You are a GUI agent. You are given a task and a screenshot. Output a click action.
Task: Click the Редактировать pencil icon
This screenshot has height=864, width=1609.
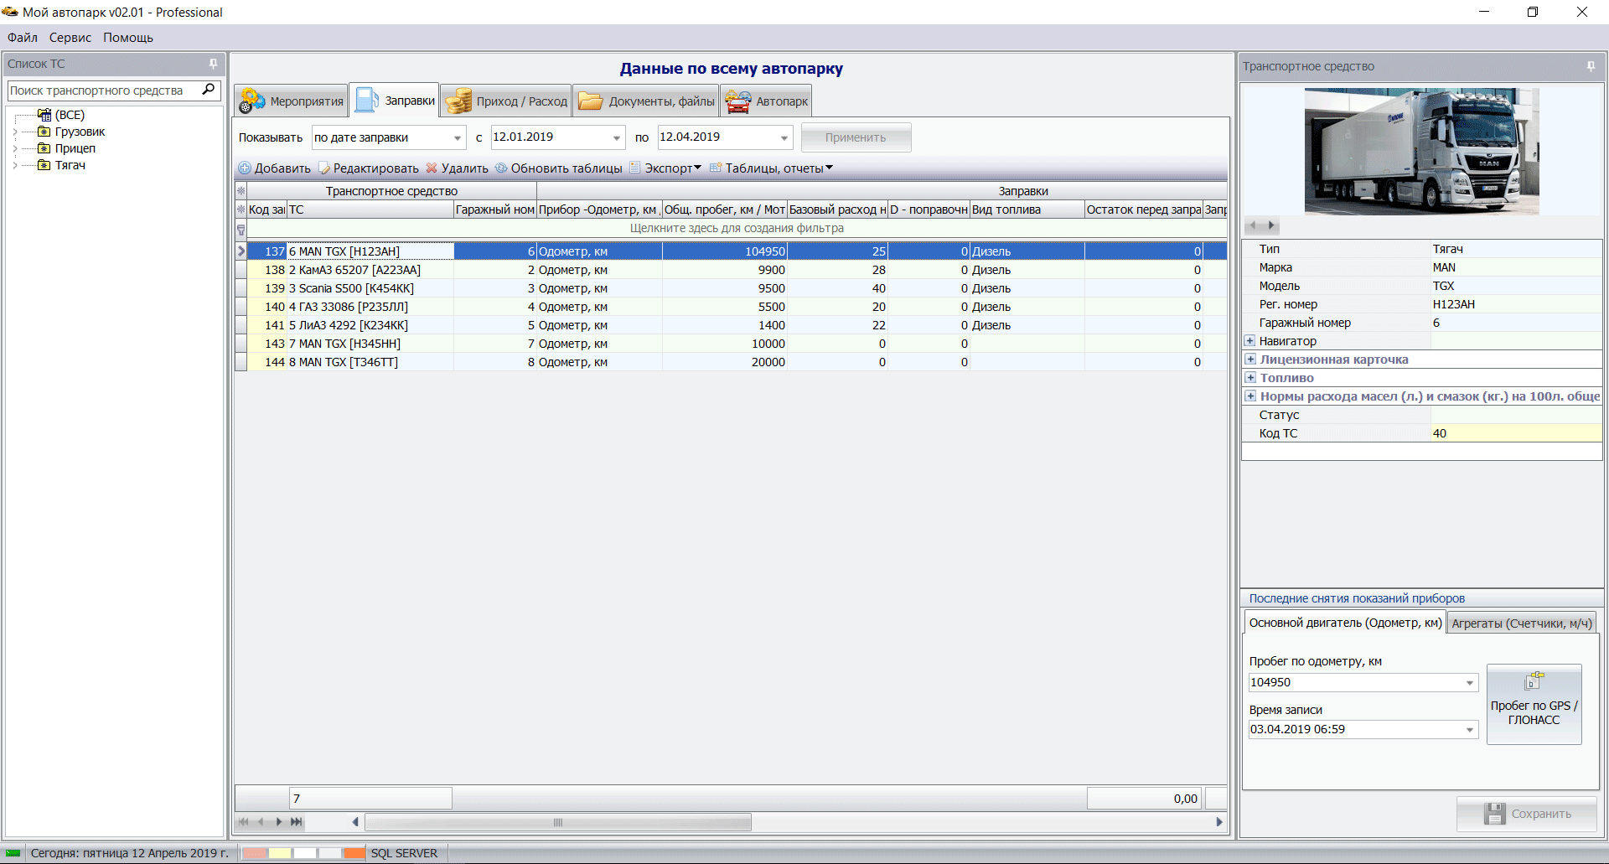(324, 168)
